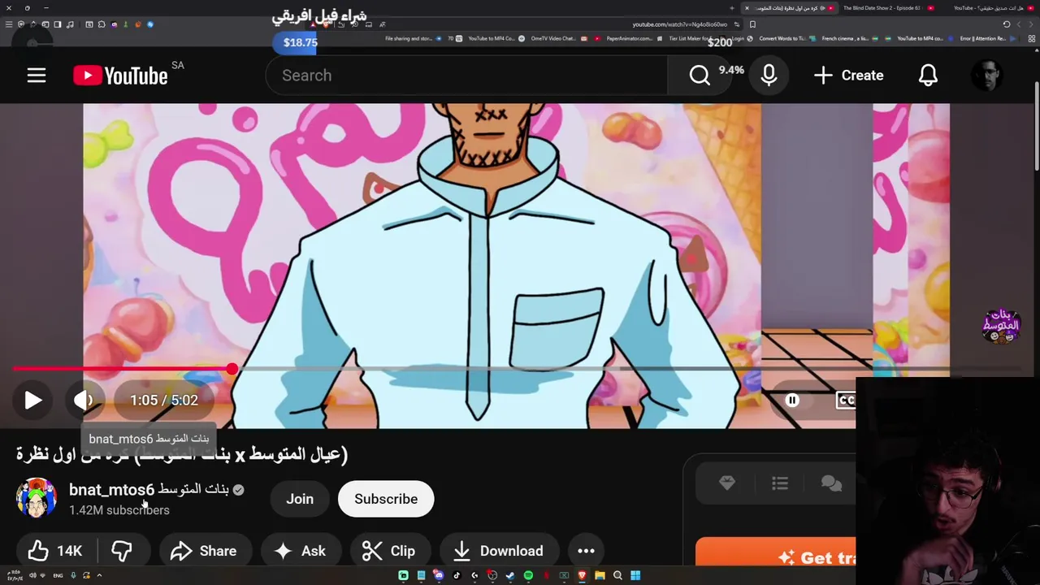Open the PaperAnimator.com bookmark

click(x=630, y=38)
